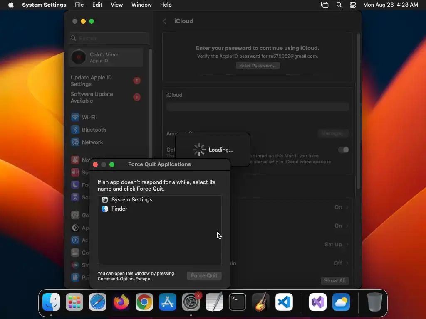Click the iCloud storage usage bar
The image size is (426, 319).
point(258,107)
